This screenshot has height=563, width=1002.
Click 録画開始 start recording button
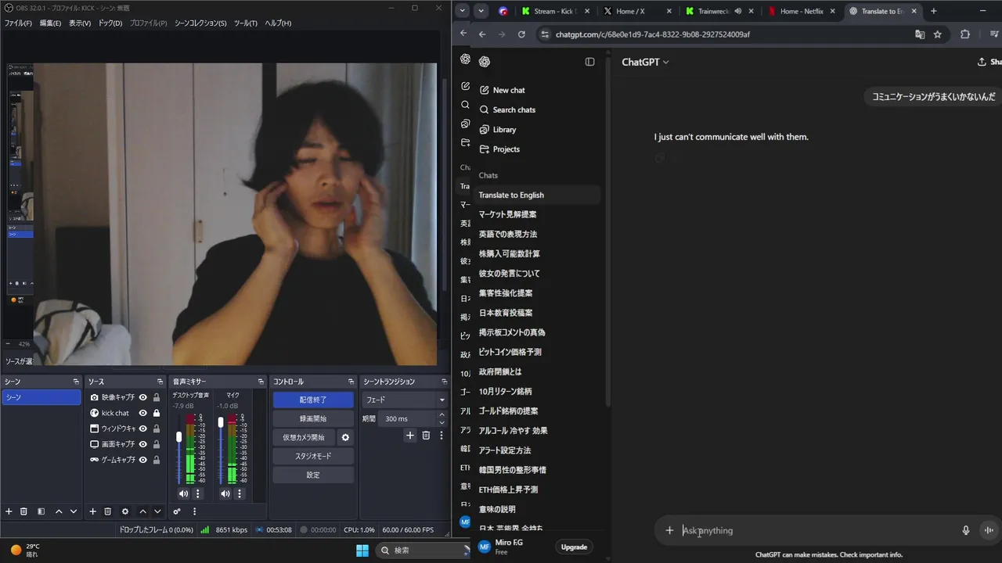(313, 418)
